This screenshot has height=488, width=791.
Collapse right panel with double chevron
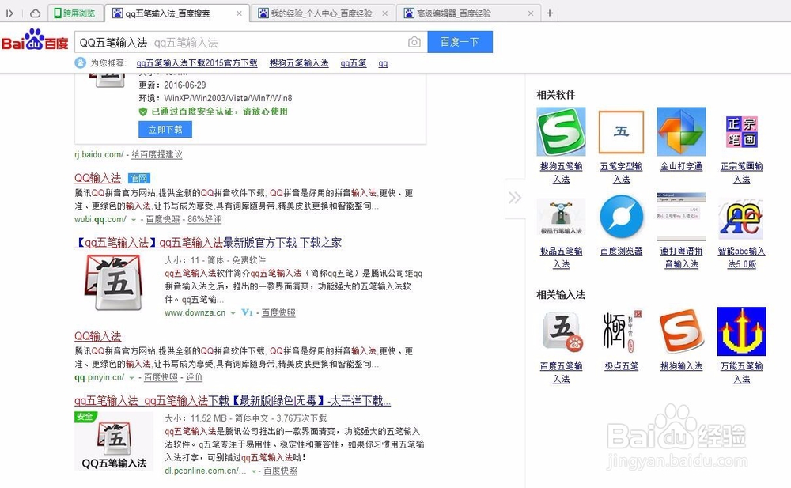[x=515, y=197]
